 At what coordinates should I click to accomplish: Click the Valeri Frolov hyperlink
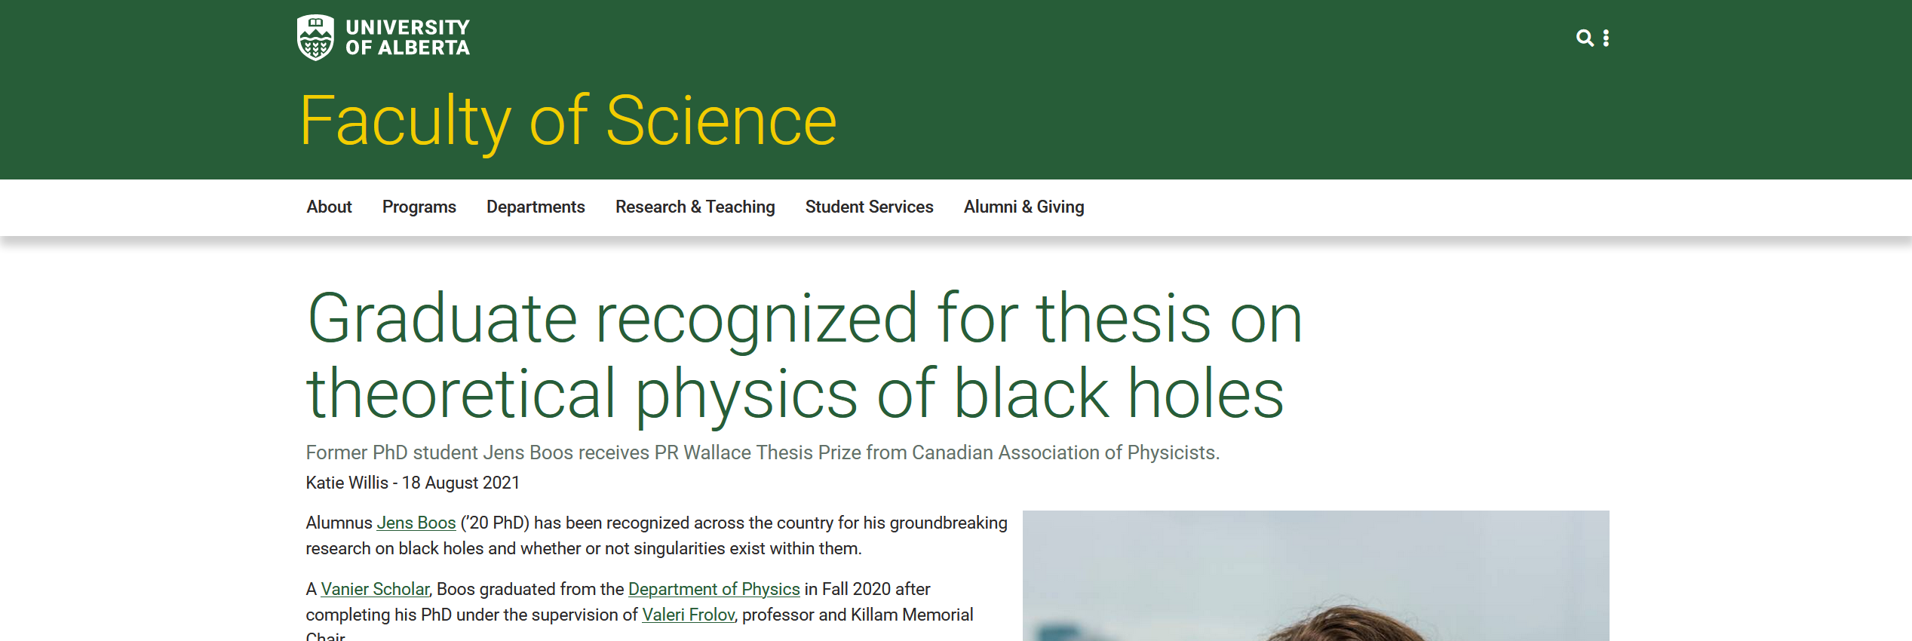(688, 615)
